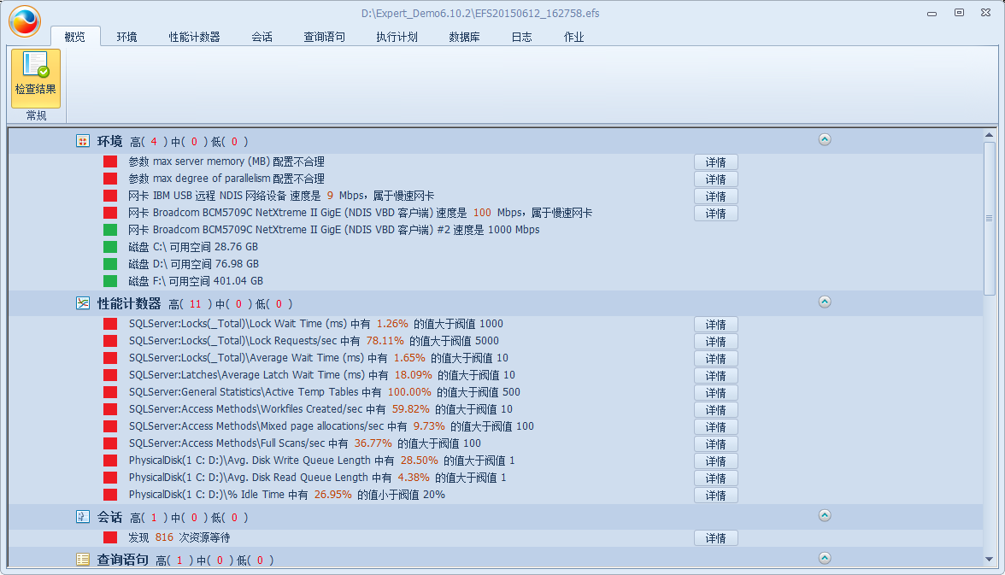
Task: Open 详情 for Workfiles Created/sec counter
Action: click(716, 409)
